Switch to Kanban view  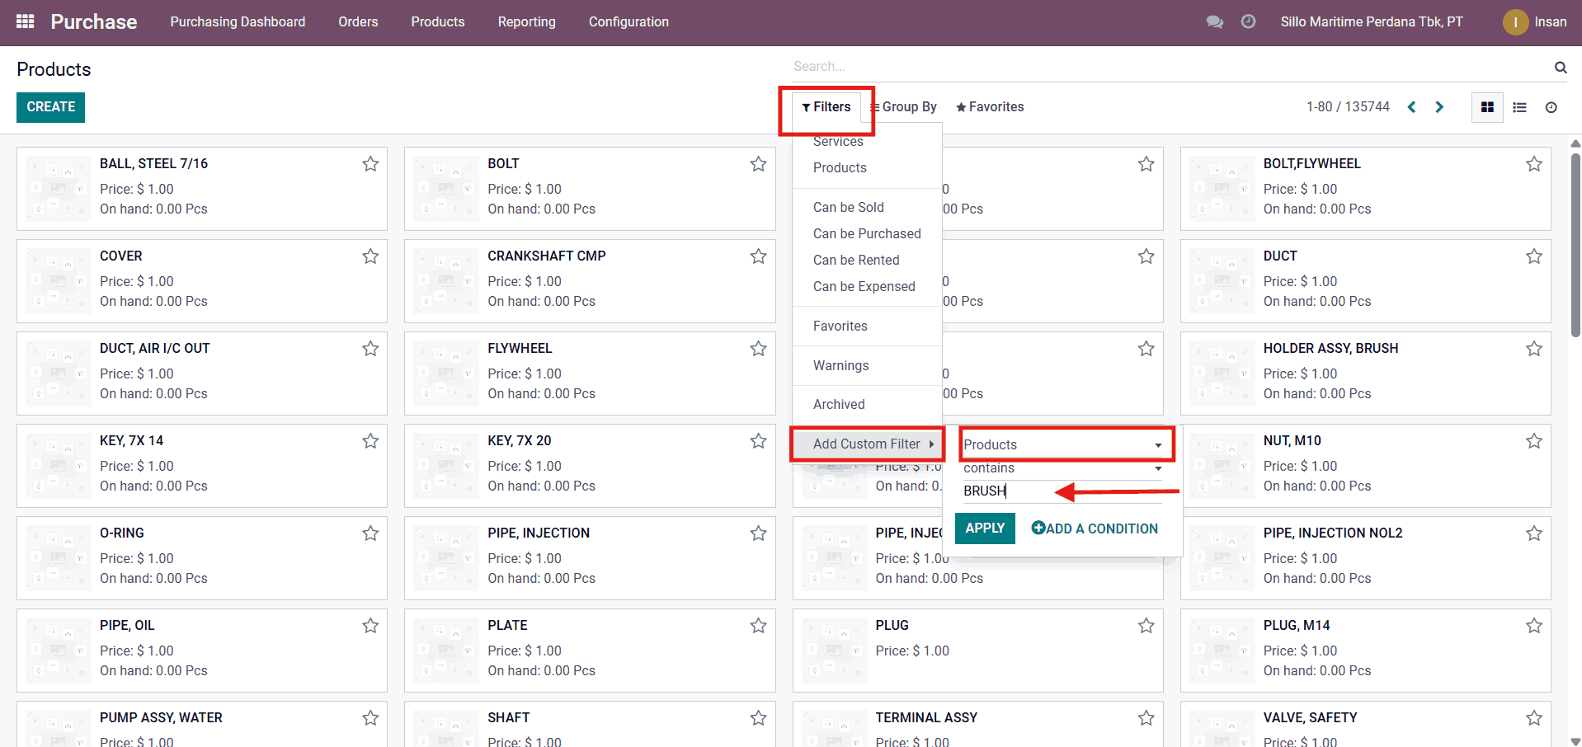(x=1487, y=107)
